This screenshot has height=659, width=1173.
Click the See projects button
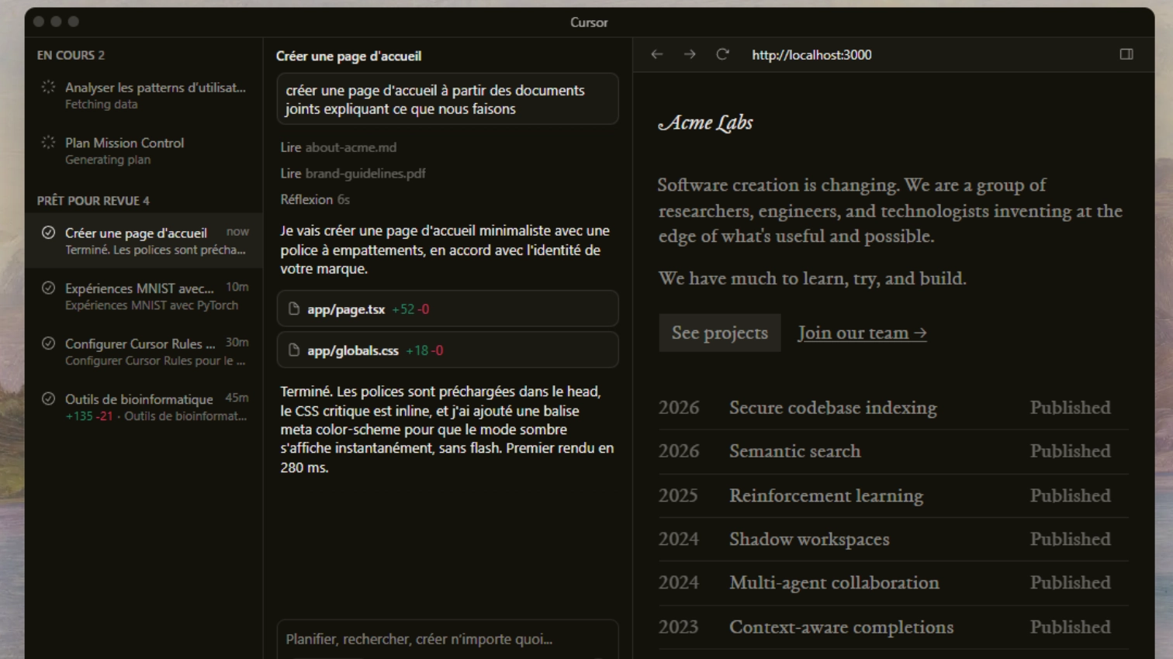point(720,333)
